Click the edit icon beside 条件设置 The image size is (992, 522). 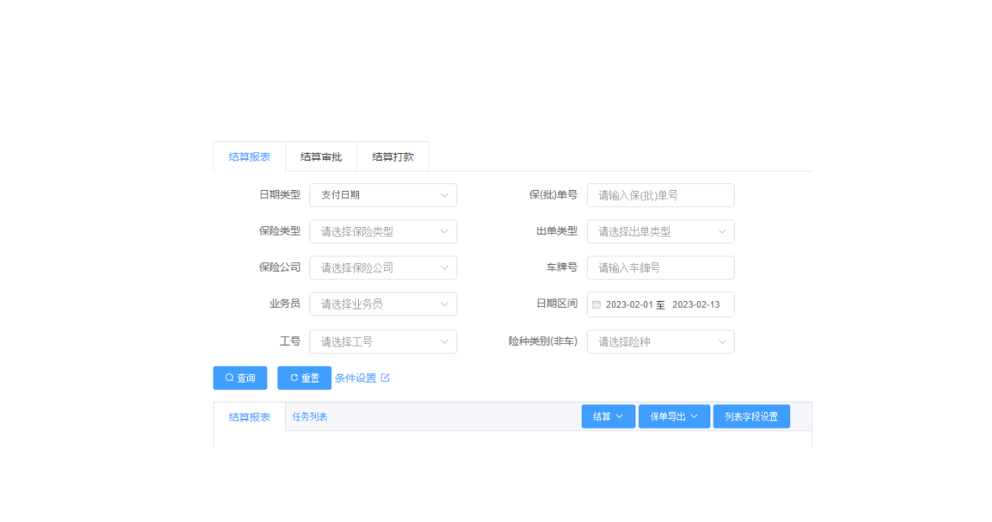[385, 377]
